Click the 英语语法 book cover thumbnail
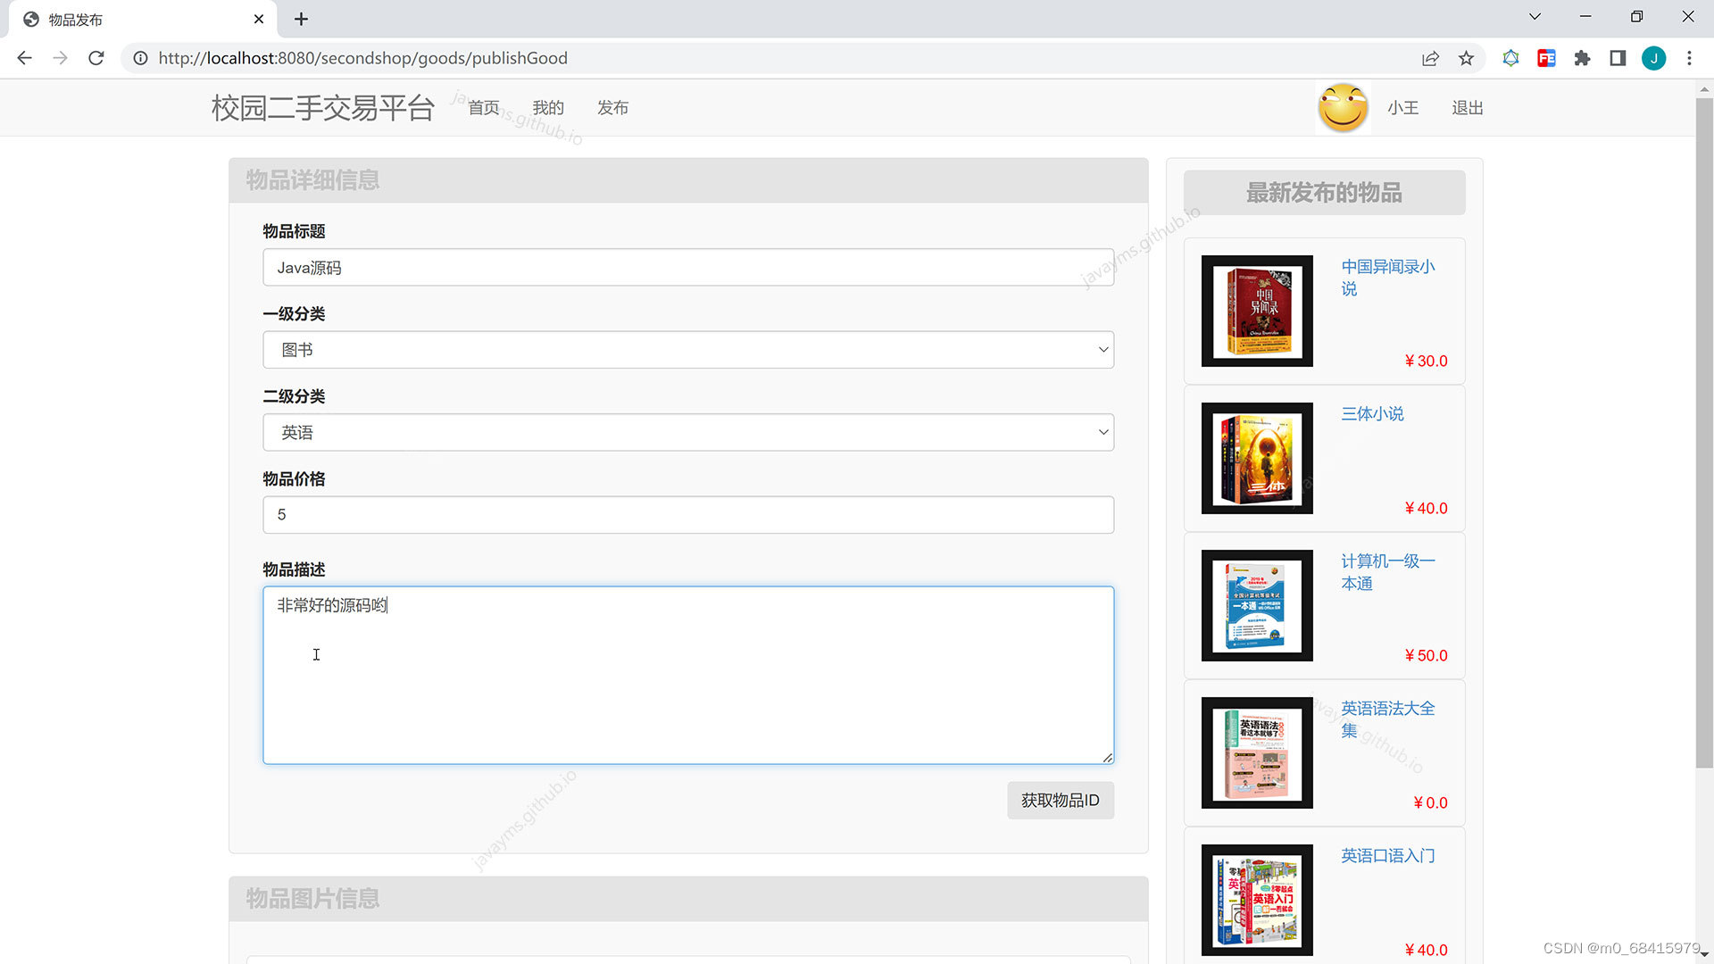Viewport: 1714px width, 964px height. click(1257, 752)
